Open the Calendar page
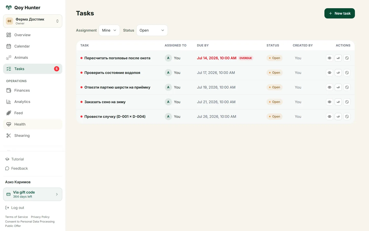This screenshot has width=369, height=231. tap(33, 46)
